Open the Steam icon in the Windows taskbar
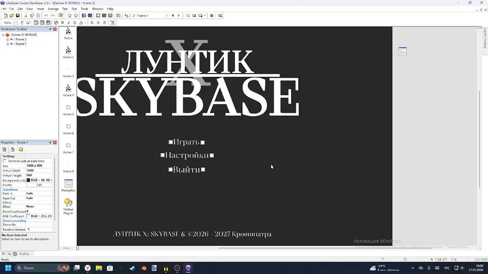This screenshot has width=488, height=274. coord(132,268)
